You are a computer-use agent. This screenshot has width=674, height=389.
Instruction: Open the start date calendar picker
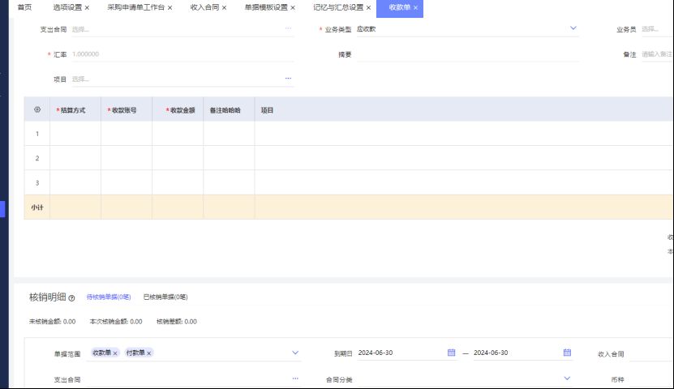click(451, 353)
